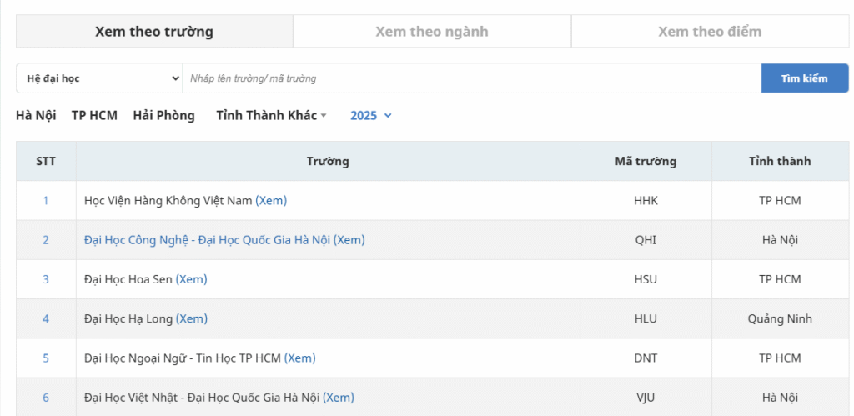This screenshot has width=854, height=416.
Task: Open the "Xem theo ngành" tab
Action: click(431, 32)
